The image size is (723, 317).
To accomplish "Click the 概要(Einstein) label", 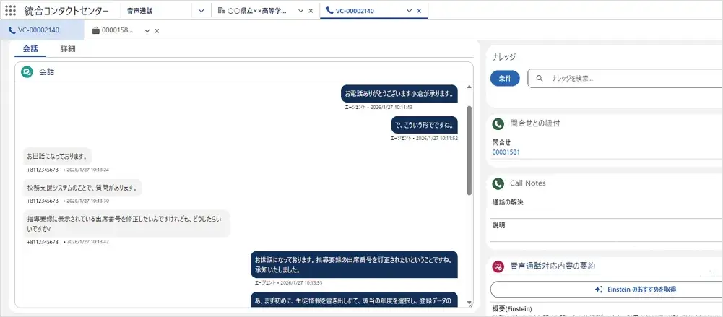I will pyautogui.click(x=513, y=309).
